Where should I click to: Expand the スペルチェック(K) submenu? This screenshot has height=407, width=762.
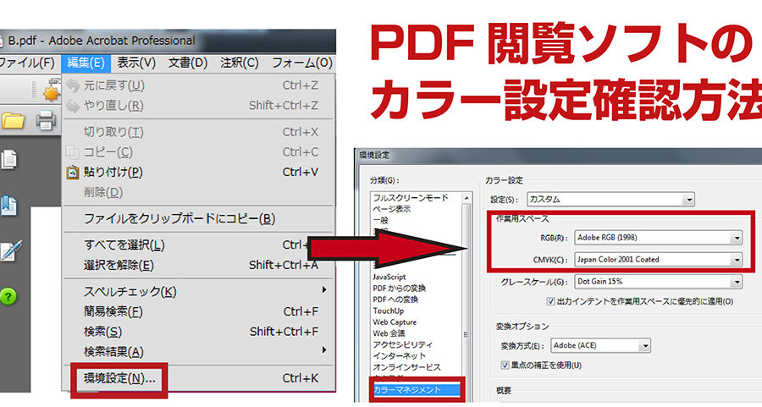199,291
